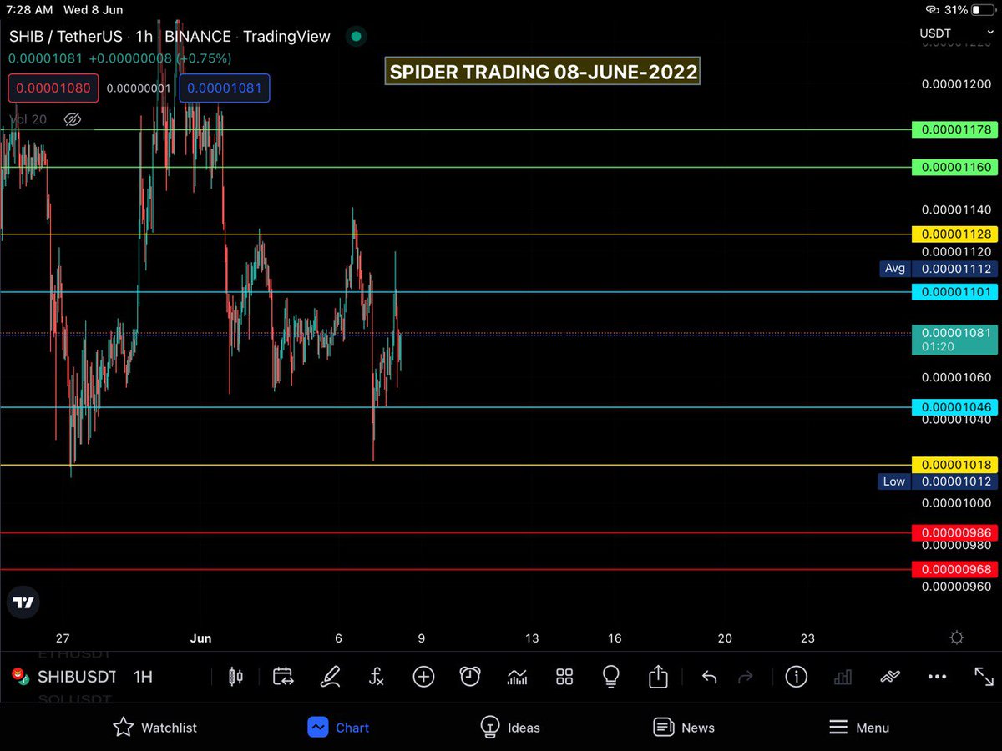The image size is (1002, 751).
Task: Open the symbol info icon
Action: tap(796, 677)
